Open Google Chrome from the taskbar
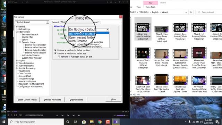The image size is (222, 125). click(100, 122)
